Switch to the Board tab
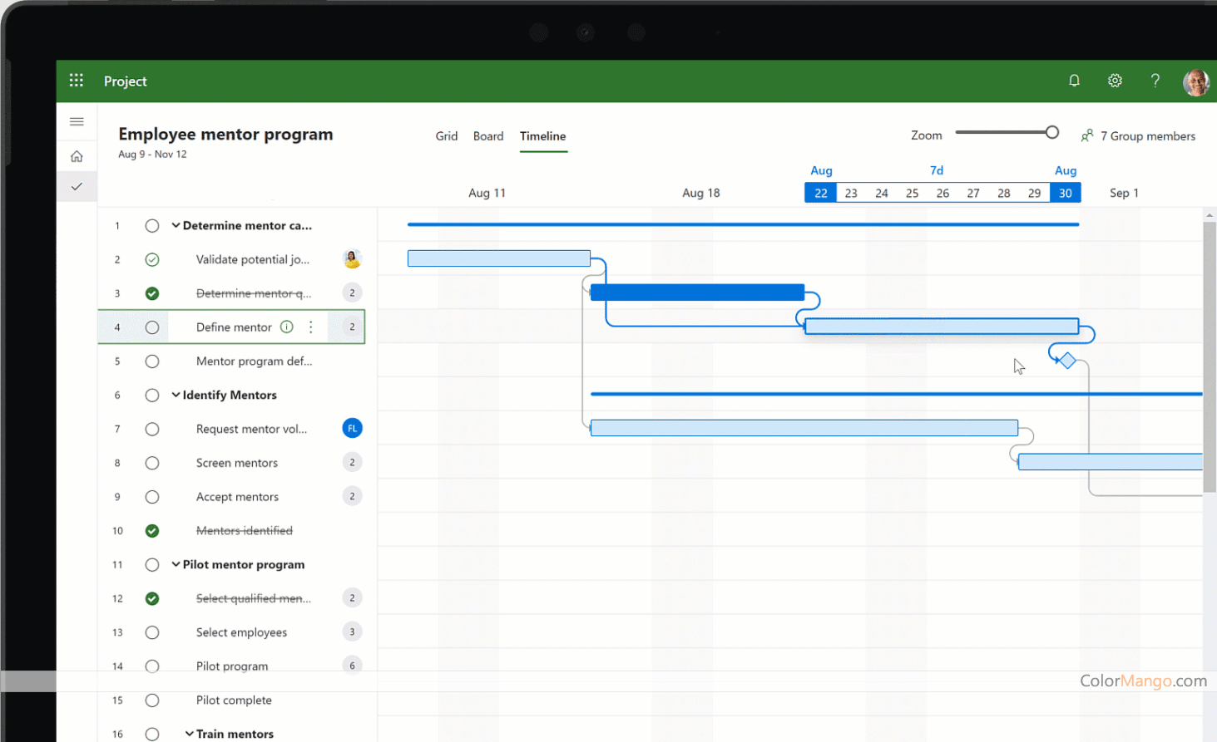 click(488, 136)
